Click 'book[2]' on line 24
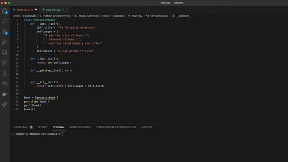The image size is (288, 162). point(29,109)
